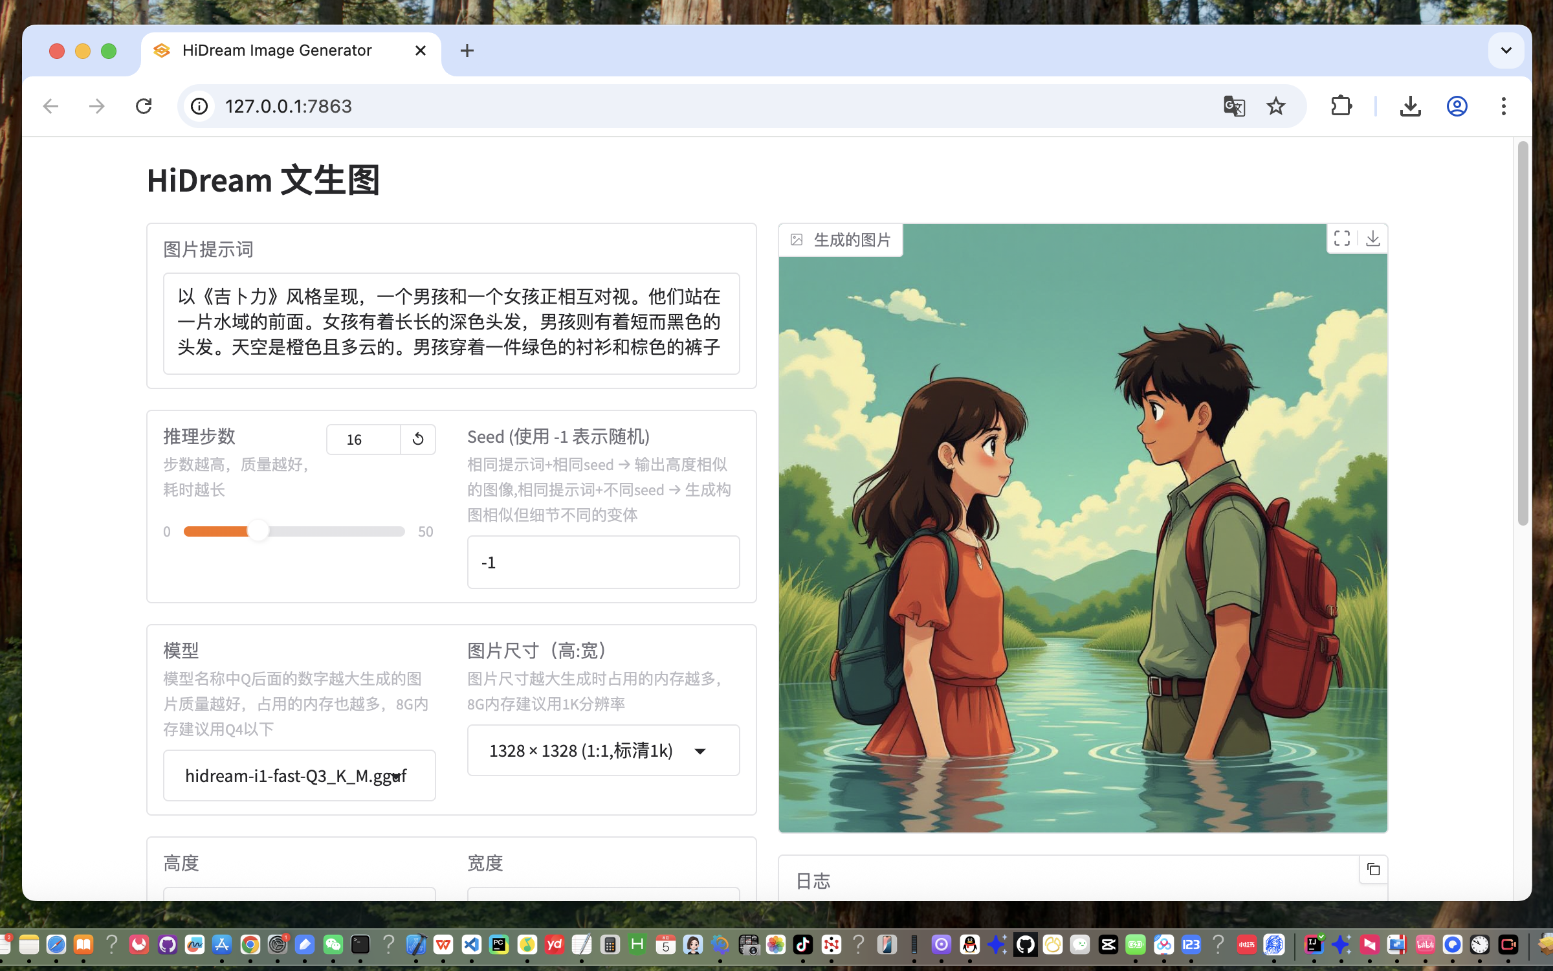Open Google Chrome in the Dock
This screenshot has height=971, width=1553.
250,945
